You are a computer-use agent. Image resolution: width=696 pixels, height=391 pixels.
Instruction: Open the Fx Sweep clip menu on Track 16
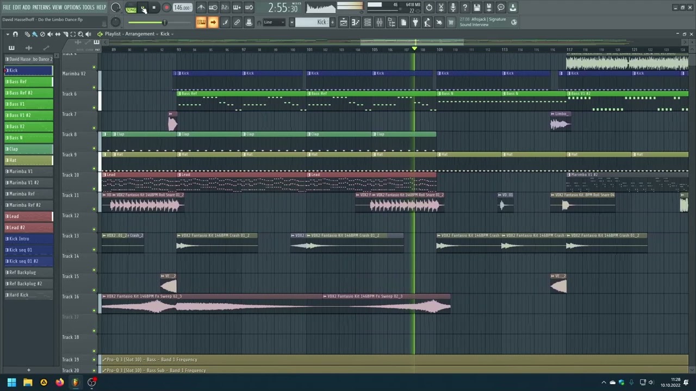104,296
